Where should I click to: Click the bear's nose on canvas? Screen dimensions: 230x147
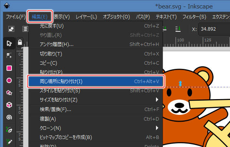tap(179, 105)
